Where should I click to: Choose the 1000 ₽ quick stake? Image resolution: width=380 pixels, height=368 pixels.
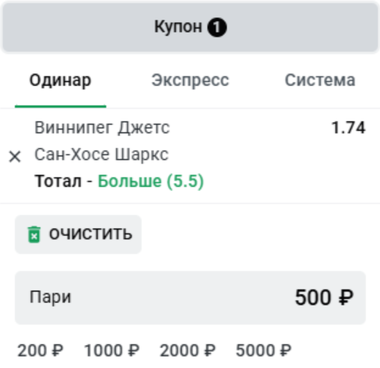pos(112,351)
